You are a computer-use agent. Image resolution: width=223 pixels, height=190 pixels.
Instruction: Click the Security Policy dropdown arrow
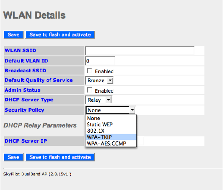coord(132,110)
